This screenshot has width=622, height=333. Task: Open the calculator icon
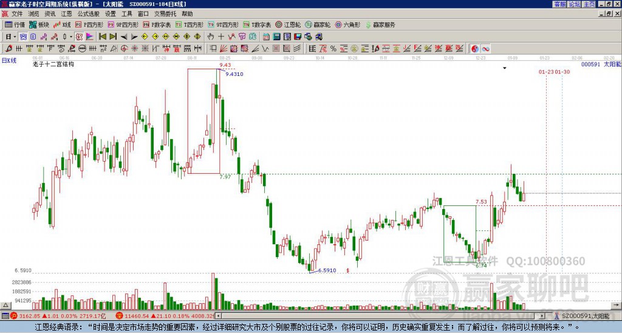point(277,37)
